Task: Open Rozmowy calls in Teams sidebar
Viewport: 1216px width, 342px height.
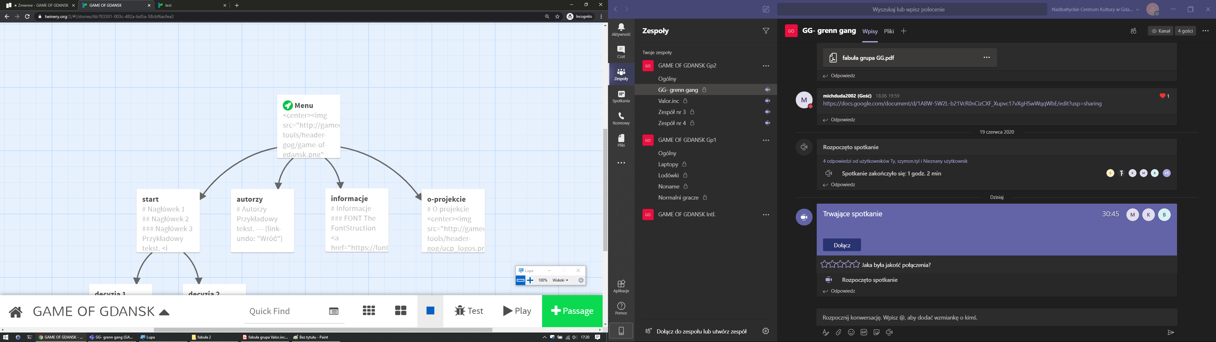Action: click(x=621, y=118)
